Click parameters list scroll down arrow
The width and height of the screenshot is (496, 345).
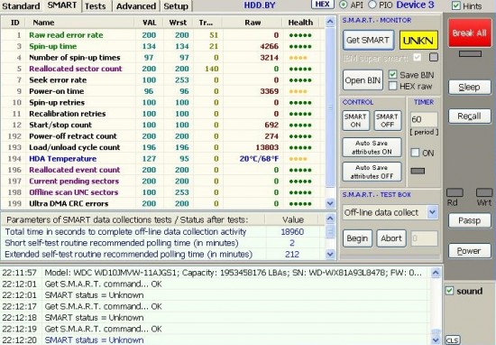[330, 254]
